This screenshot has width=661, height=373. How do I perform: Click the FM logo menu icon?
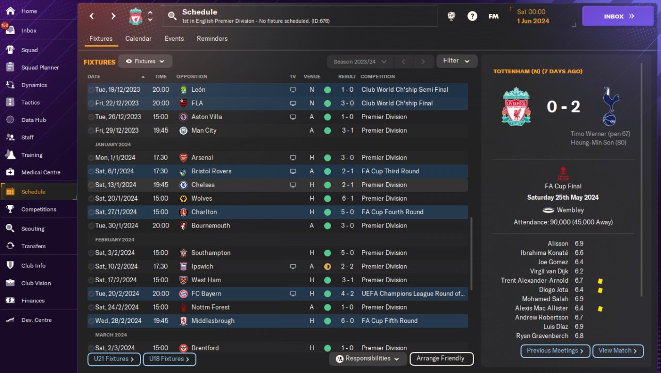[x=493, y=16]
